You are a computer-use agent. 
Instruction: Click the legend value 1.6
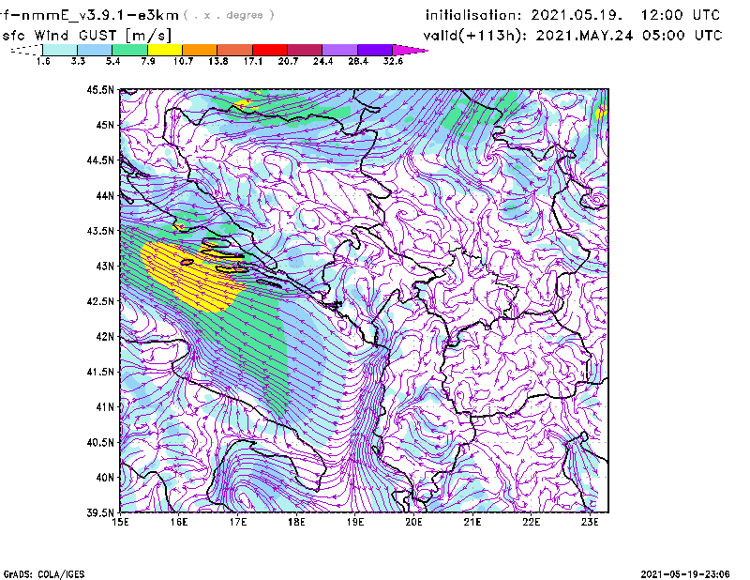click(43, 61)
